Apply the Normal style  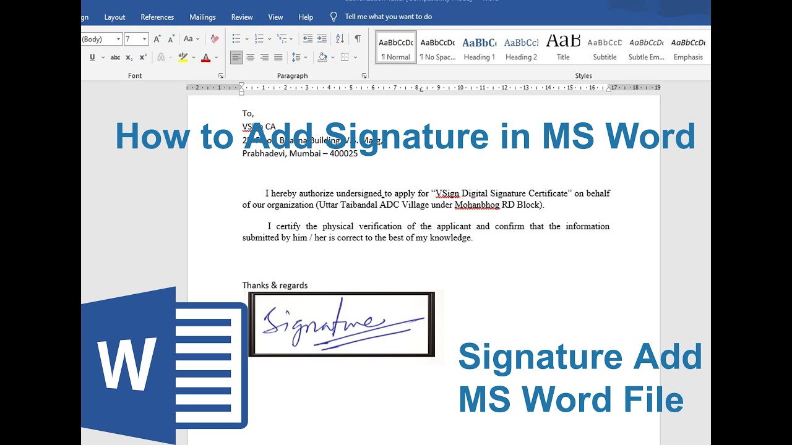(396, 47)
